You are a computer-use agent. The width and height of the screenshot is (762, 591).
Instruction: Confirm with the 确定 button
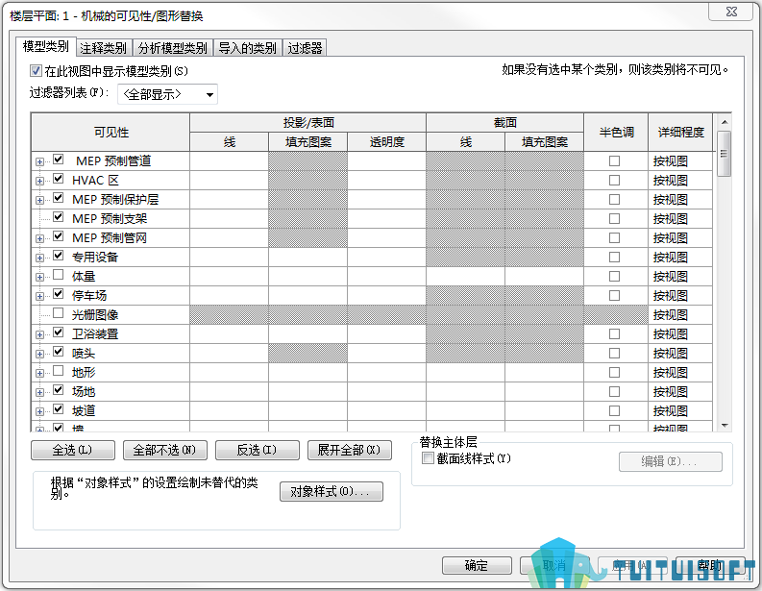tap(477, 566)
